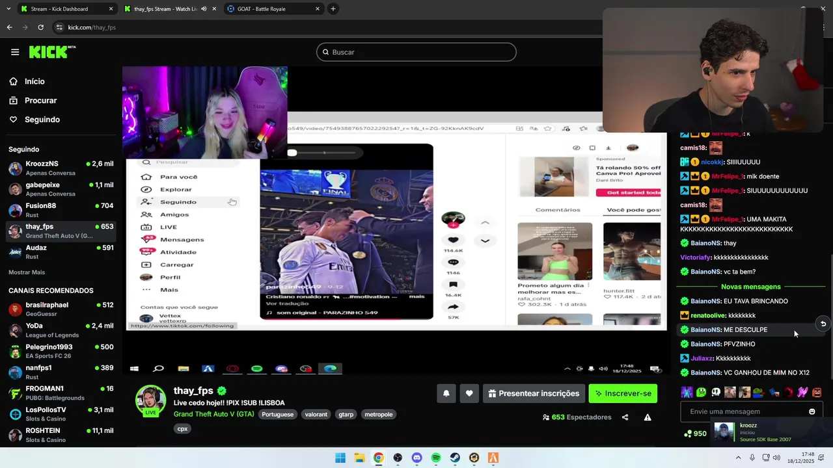Click the metropole tag
Screen dimensions: 833x468
379,414
